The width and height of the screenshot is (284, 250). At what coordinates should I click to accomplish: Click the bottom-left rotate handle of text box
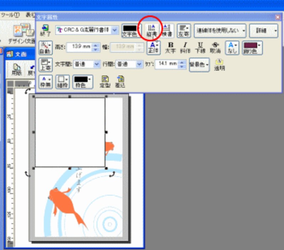tap(28, 174)
